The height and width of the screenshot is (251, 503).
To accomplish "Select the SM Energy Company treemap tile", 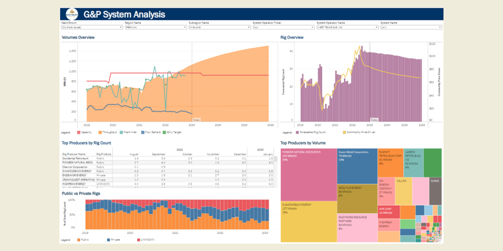I will click(x=386, y=191).
